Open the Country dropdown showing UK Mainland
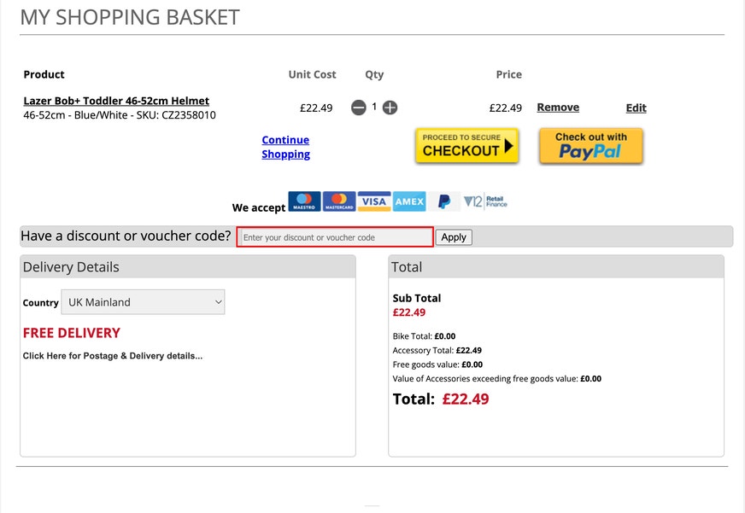This screenshot has height=513, width=745. click(143, 302)
